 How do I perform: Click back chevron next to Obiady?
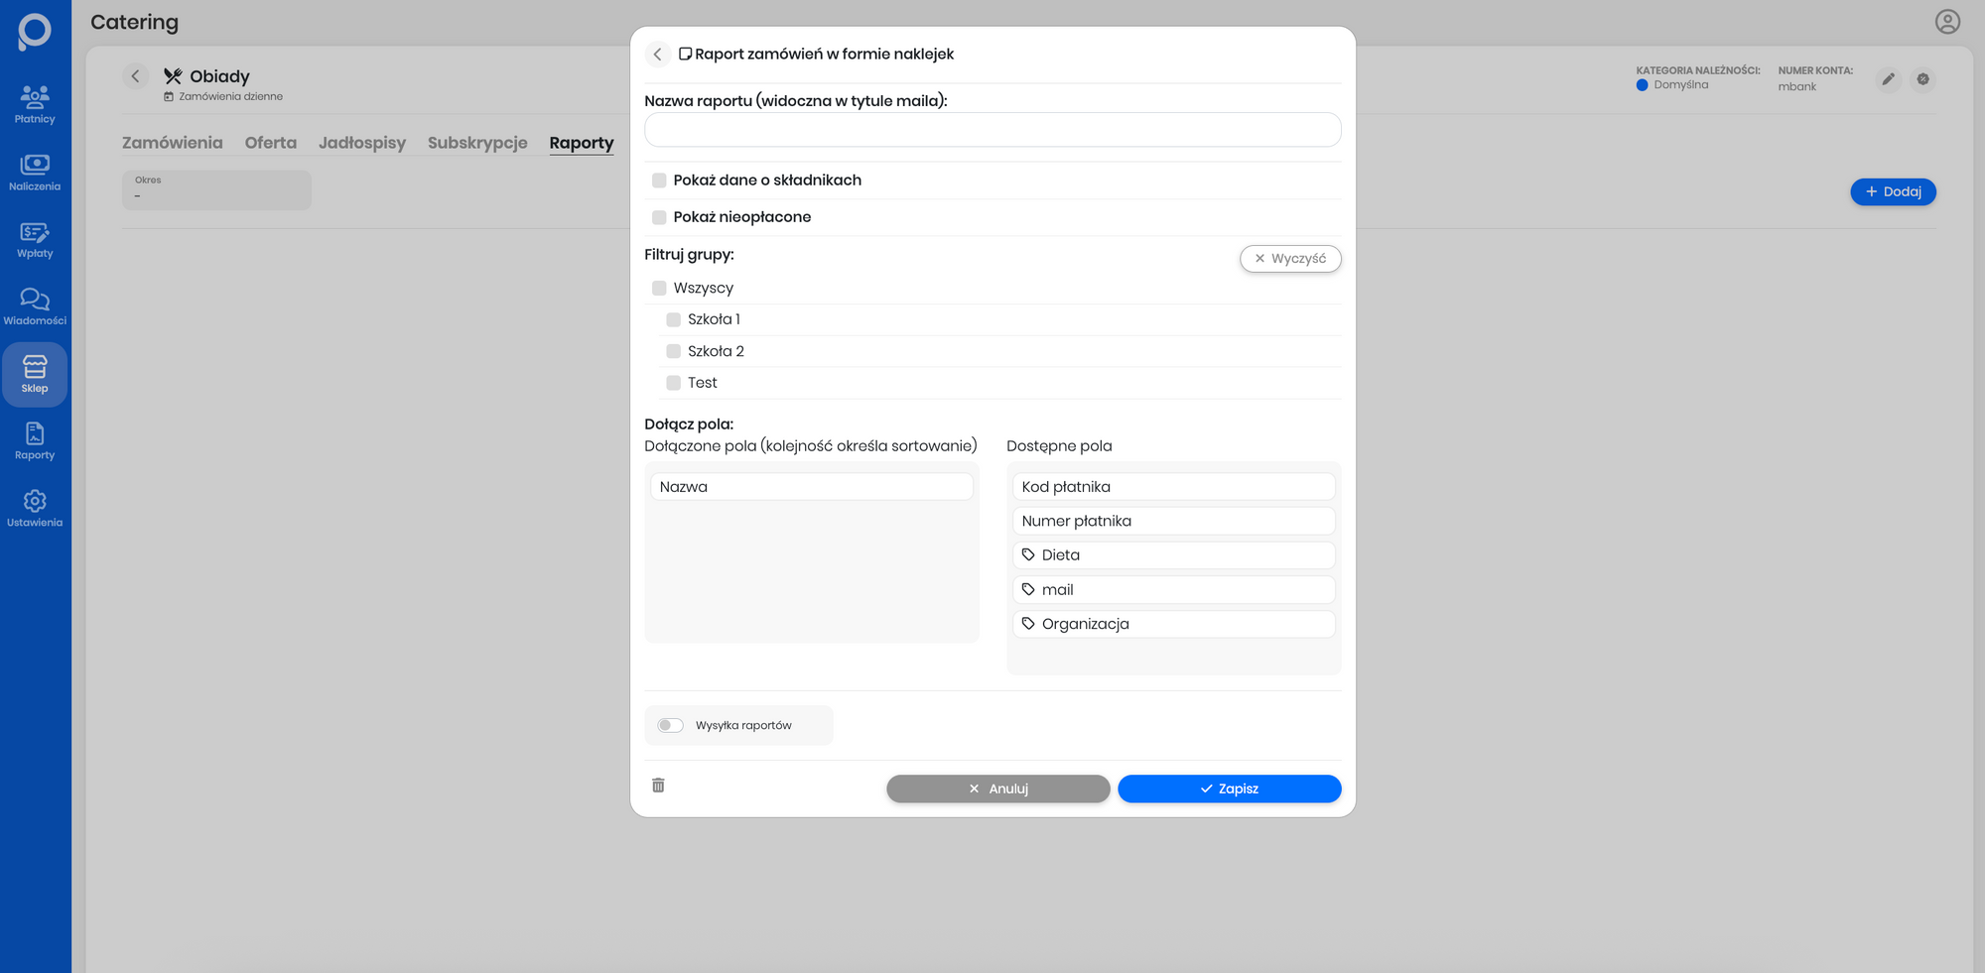tap(136, 76)
